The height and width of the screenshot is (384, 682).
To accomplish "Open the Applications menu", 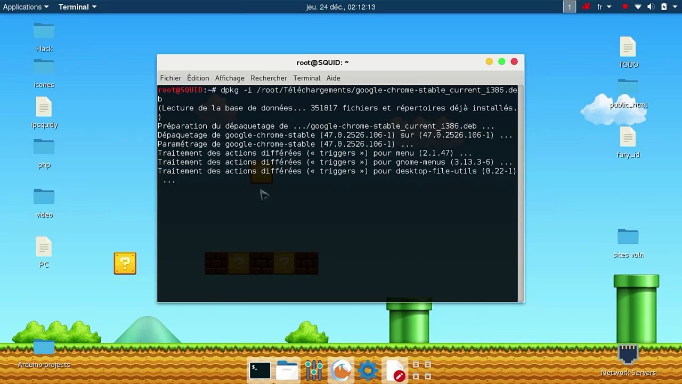I will (x=26, y=7).
